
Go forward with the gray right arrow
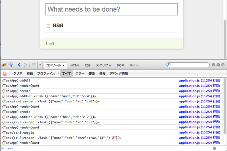click(x=25, y=65)
